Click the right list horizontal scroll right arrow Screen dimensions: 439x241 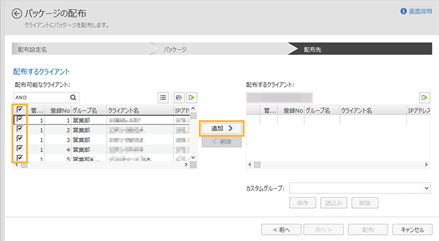point(426,165)
